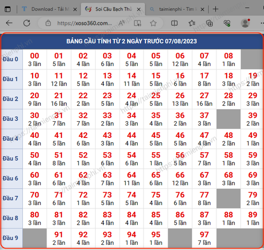
Task: Click the browser back arrow
Action: pos(9,23)
